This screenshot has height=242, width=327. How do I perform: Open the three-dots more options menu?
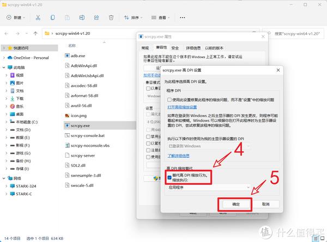click(183, 18)
